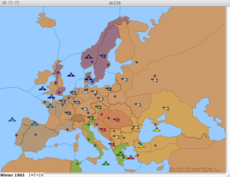
Task: Click the Winter 1903 phase label
Action: click(x=12, y=175)
